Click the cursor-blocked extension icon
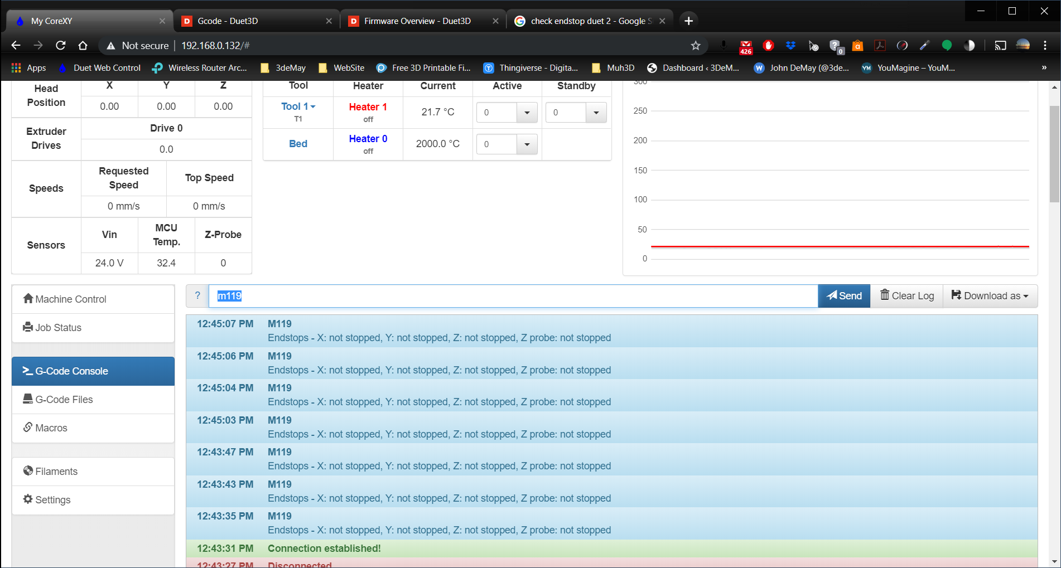The image size is (1061, 568). click(813, 46)
